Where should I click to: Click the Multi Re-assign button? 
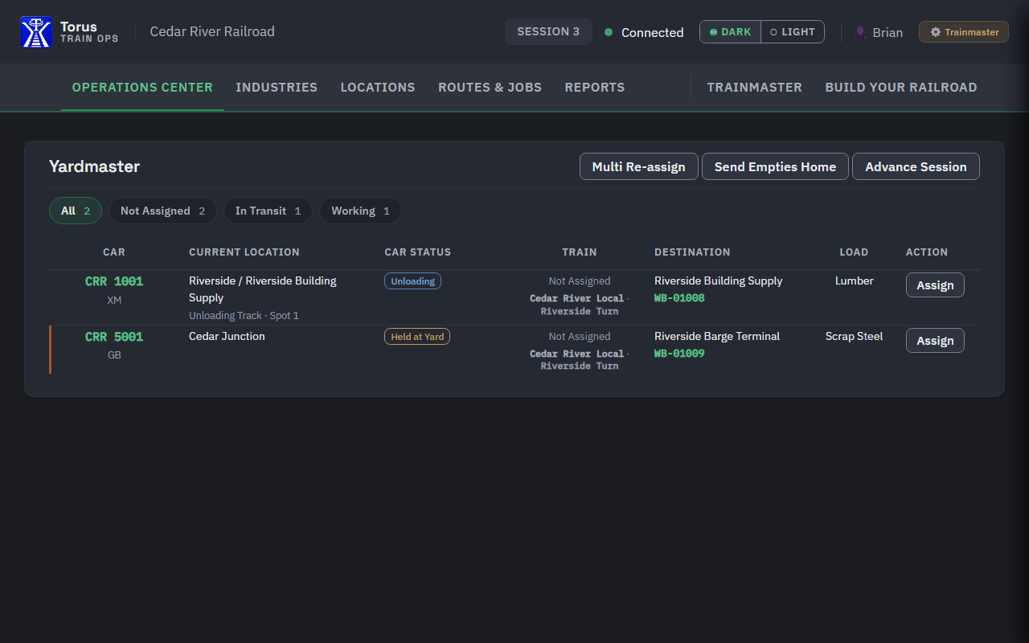pyautogui.click(x=639, y=166)
